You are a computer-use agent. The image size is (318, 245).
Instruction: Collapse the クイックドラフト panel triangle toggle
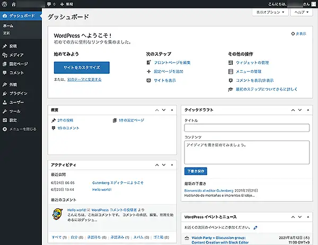pyautogui.click(x=308, y=110)
